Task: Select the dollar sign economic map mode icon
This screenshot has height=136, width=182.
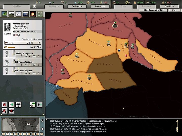Action: point(16,134)
